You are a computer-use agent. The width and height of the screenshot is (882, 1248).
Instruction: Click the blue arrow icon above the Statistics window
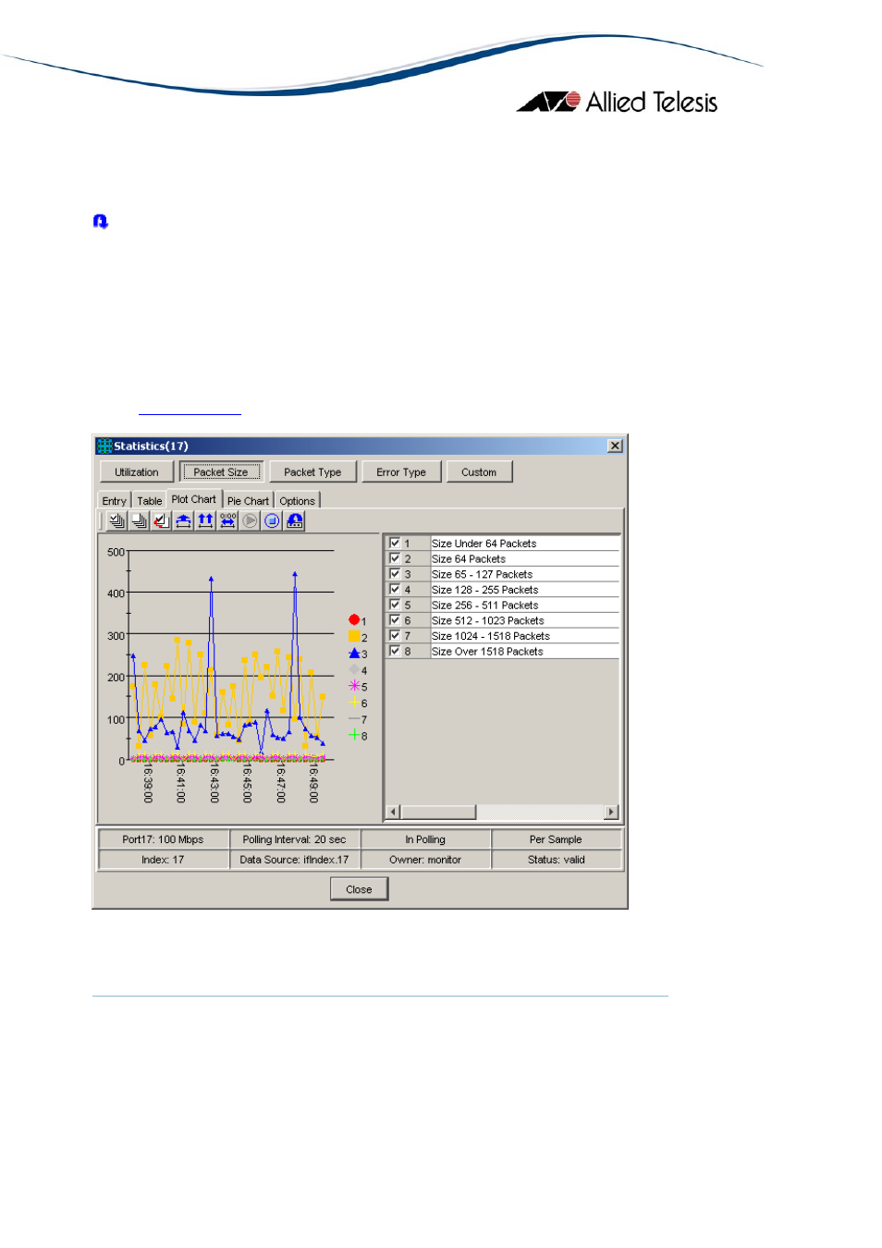[101, 222]
